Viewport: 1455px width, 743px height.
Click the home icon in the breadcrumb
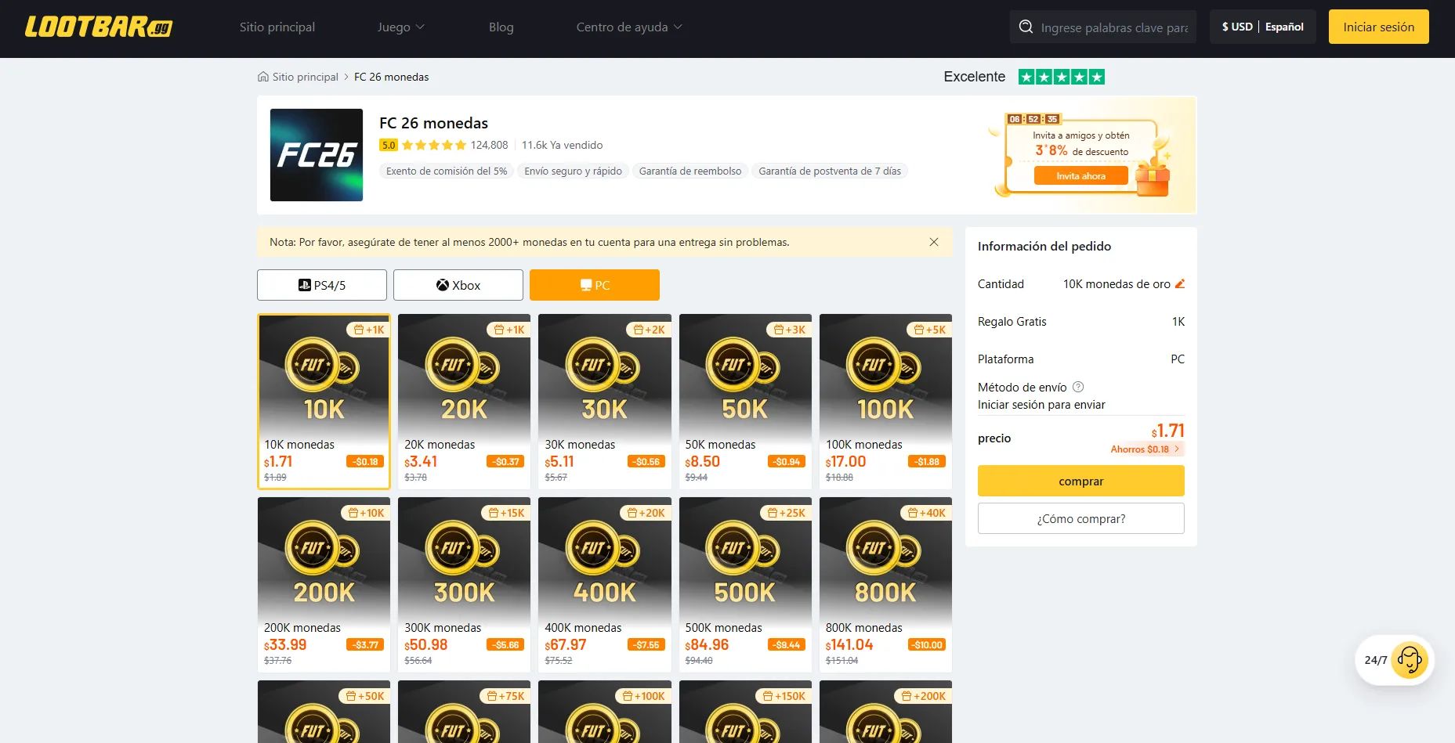pos(263,77)
